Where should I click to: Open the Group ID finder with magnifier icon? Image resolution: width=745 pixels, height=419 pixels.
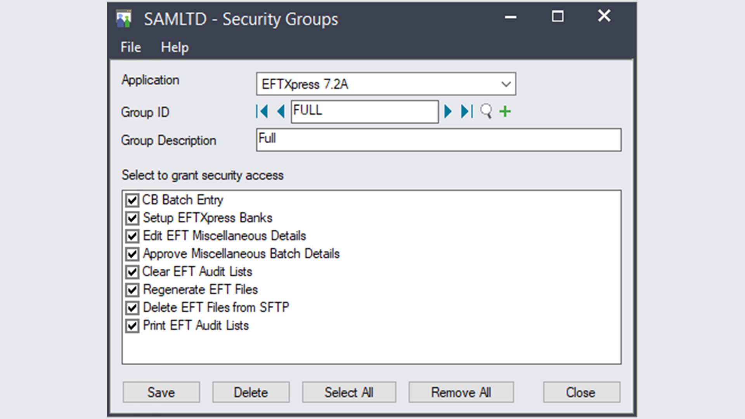[485, 111]
